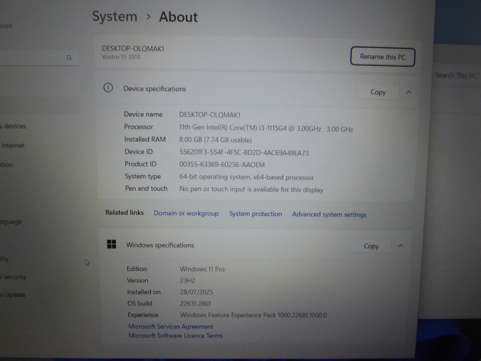The image size is (481, 361).
Task: Click Search This PC box in background window
Action: [x=456, y=76]
